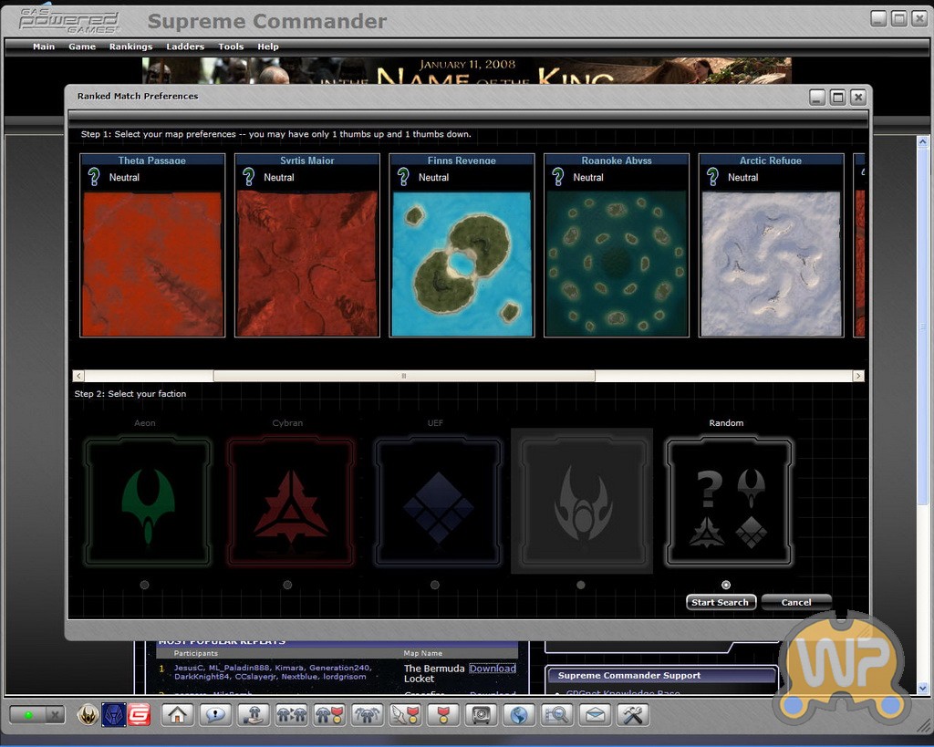Select the UEF faction radio button

pos(435,585)
